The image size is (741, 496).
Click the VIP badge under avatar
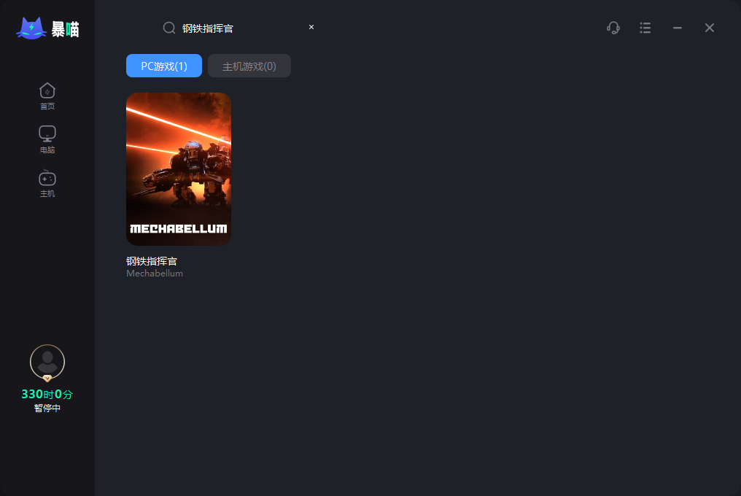pos(47,379)
